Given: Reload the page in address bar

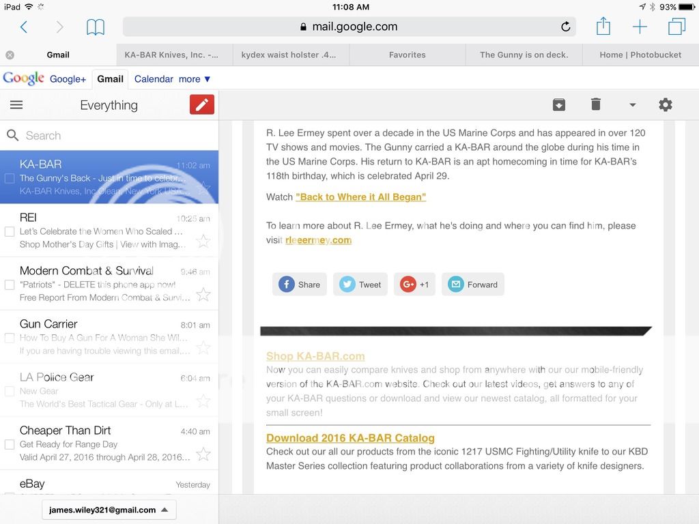Looking at the screenshot, I should click(565, 27).
